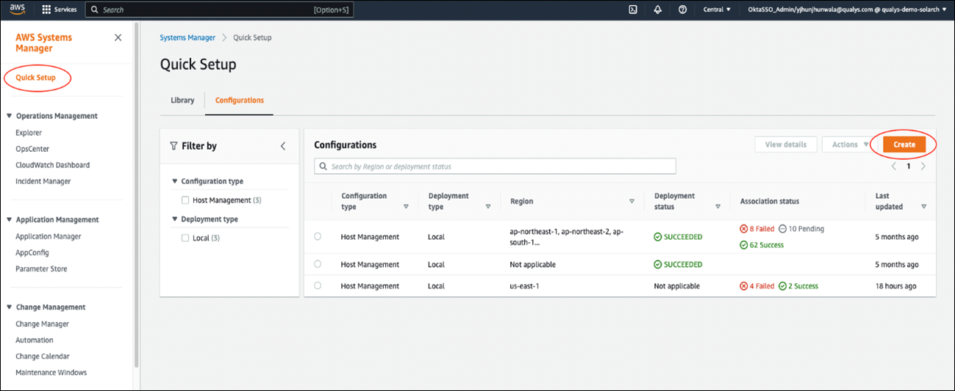955x391 pixels.
Task: Check the Host Management filter checkbox
Action: (x=185, y=200)
